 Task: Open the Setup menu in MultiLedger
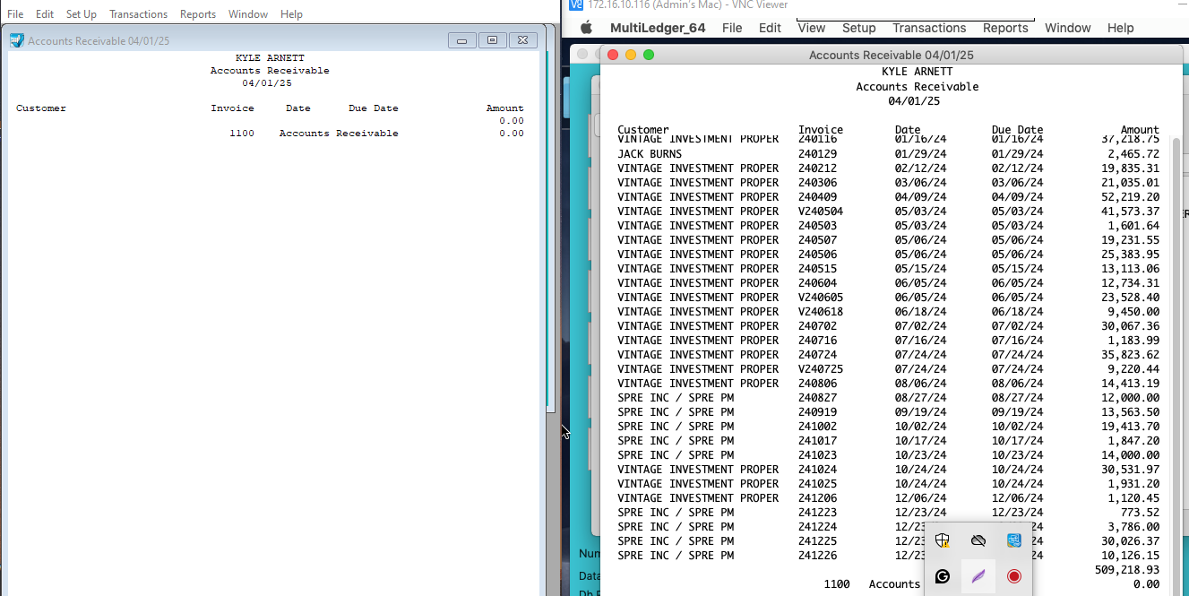click(x=858, y=28)
